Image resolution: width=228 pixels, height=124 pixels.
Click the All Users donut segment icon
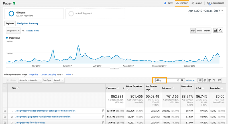point(11,14)
